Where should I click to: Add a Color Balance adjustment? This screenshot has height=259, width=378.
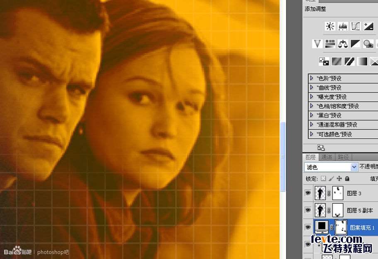point(343,44)
